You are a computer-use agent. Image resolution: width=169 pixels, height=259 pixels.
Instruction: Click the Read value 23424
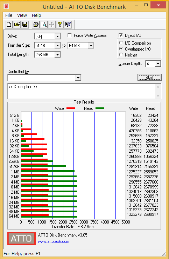[x=153, y=115]
